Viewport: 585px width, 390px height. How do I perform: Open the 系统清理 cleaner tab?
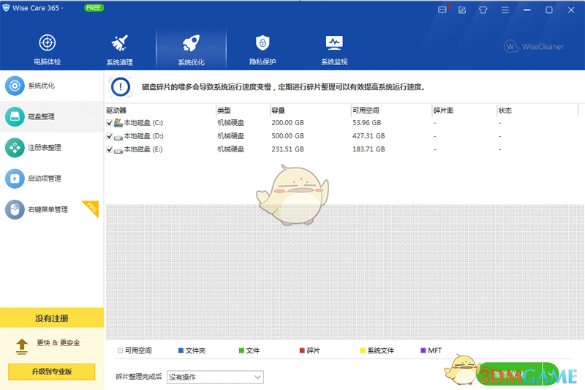click(x=119, y=49)
